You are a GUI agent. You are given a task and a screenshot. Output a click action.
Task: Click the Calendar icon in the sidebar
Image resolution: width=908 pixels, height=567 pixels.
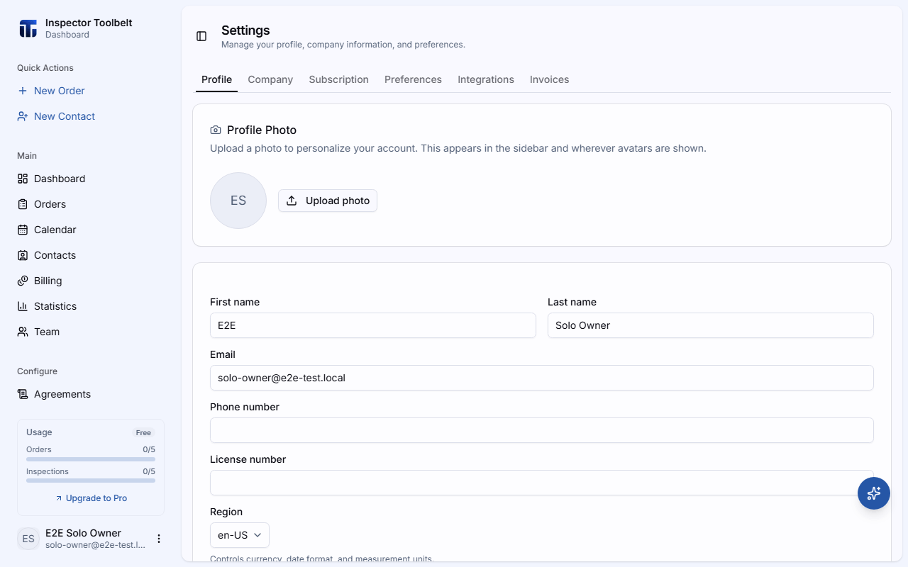(x=23, y=230)
